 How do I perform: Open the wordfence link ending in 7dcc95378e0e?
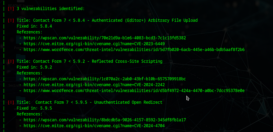(134, 90)
